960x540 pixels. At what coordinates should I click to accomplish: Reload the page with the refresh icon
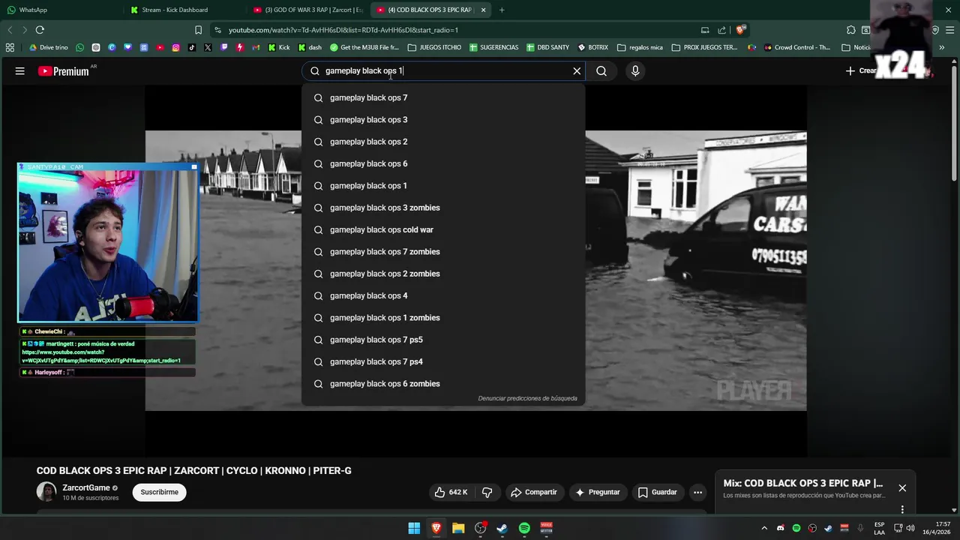click(40, 30)
